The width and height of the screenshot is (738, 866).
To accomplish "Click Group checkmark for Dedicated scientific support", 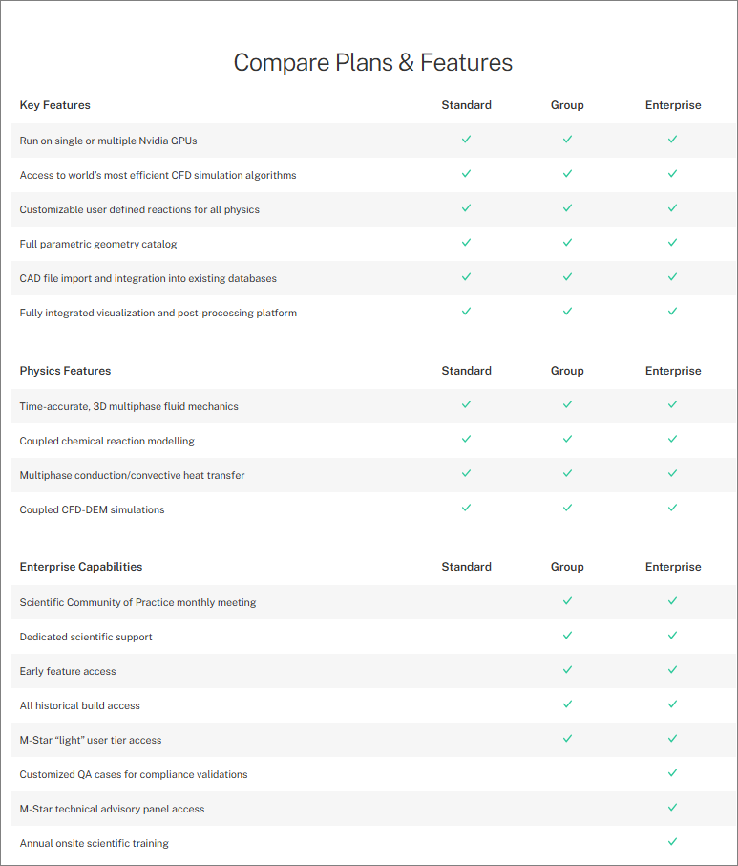I will pyautogui.click(x=567, y=635).
